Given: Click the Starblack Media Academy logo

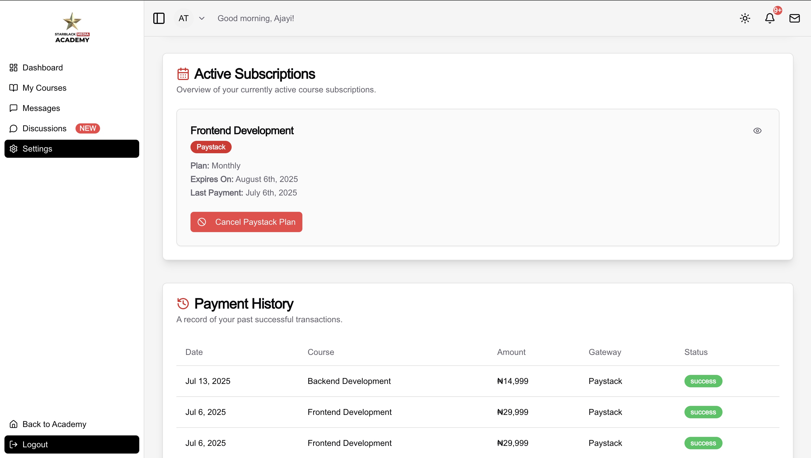Looking at the screenshot, I should pyautogui.click(x=72, y=27).
